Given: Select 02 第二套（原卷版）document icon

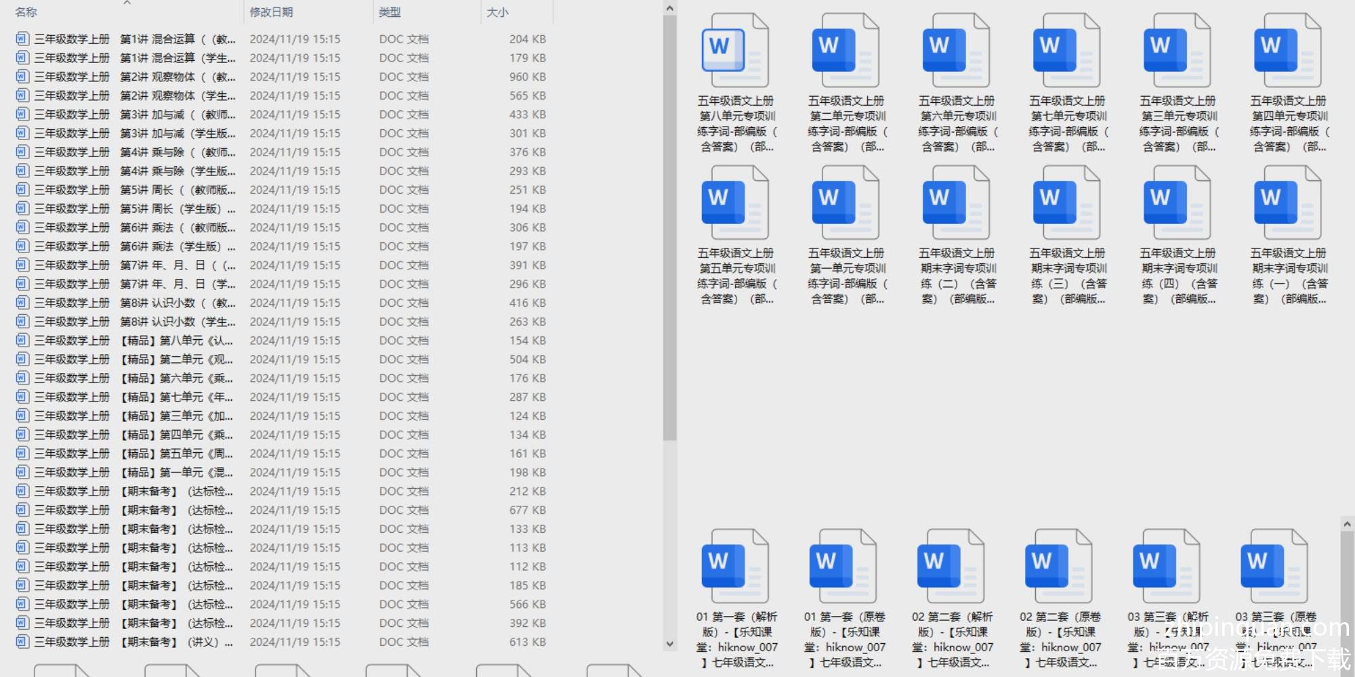Looking at the screenshot, I should click(x=1058, y=567).
